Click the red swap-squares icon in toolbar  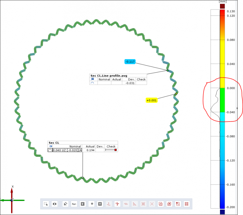tap(178, 204)
